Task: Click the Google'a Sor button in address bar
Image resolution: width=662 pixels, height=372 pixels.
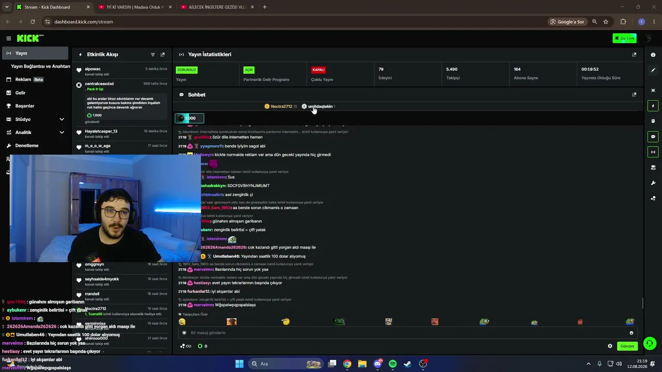Action: click(x=568, y=22)
